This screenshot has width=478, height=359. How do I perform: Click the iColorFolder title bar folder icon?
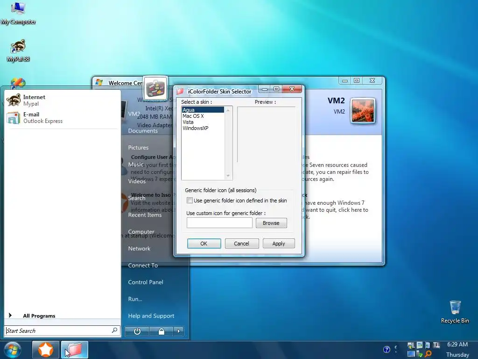click(181, 91)
